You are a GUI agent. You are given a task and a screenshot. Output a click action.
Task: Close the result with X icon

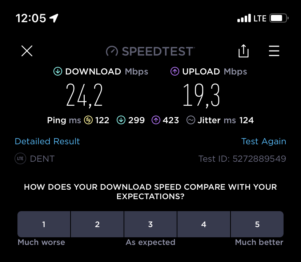tap(27, 51)
